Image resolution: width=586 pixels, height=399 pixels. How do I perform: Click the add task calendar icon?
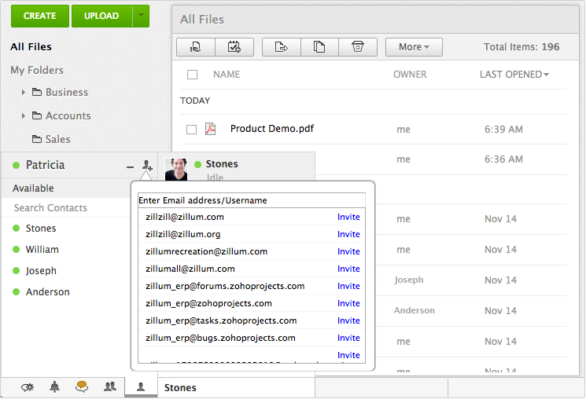(234, 47)
